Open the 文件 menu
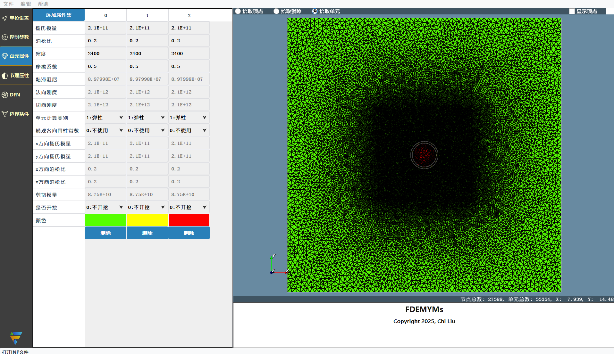Viewport: 614px width, 354px height. [x=8, y=4]
